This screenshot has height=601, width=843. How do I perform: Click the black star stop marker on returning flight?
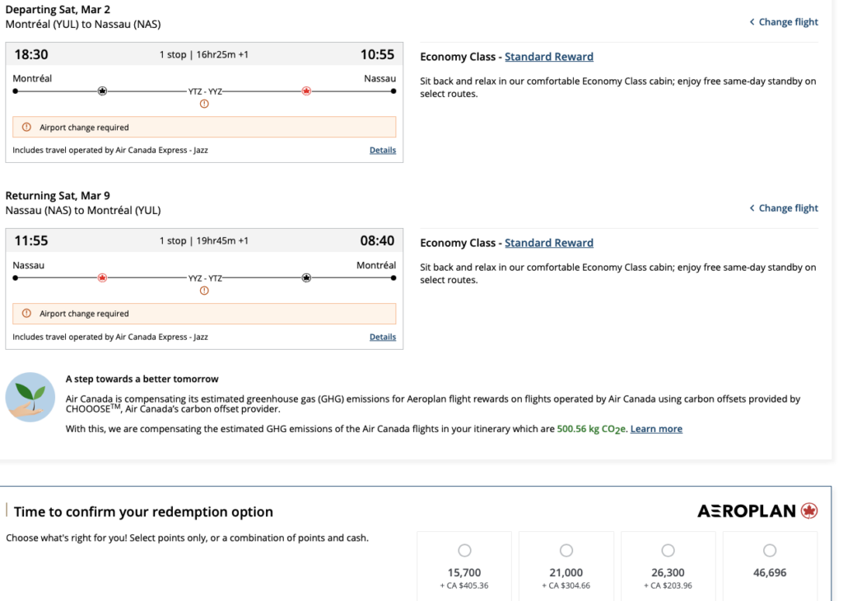point(306,278)
